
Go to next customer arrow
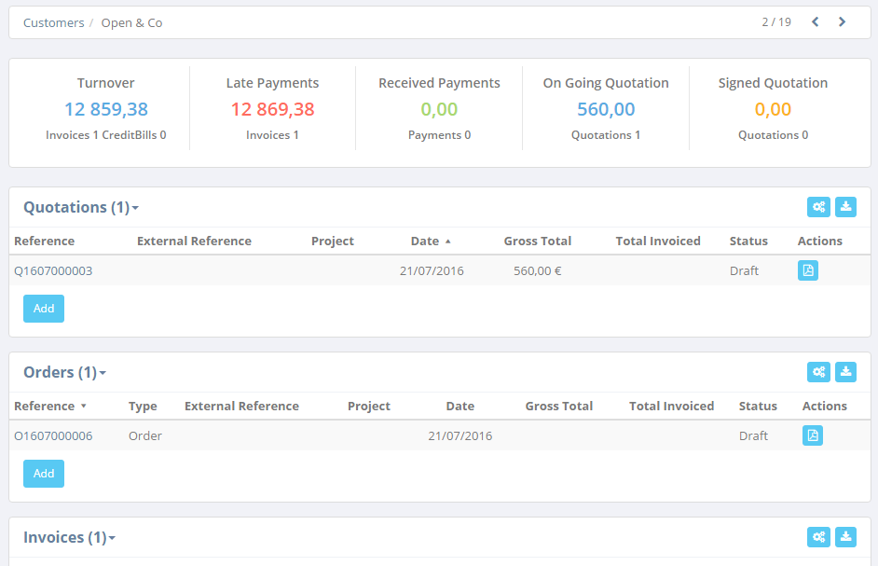(842, 21)
